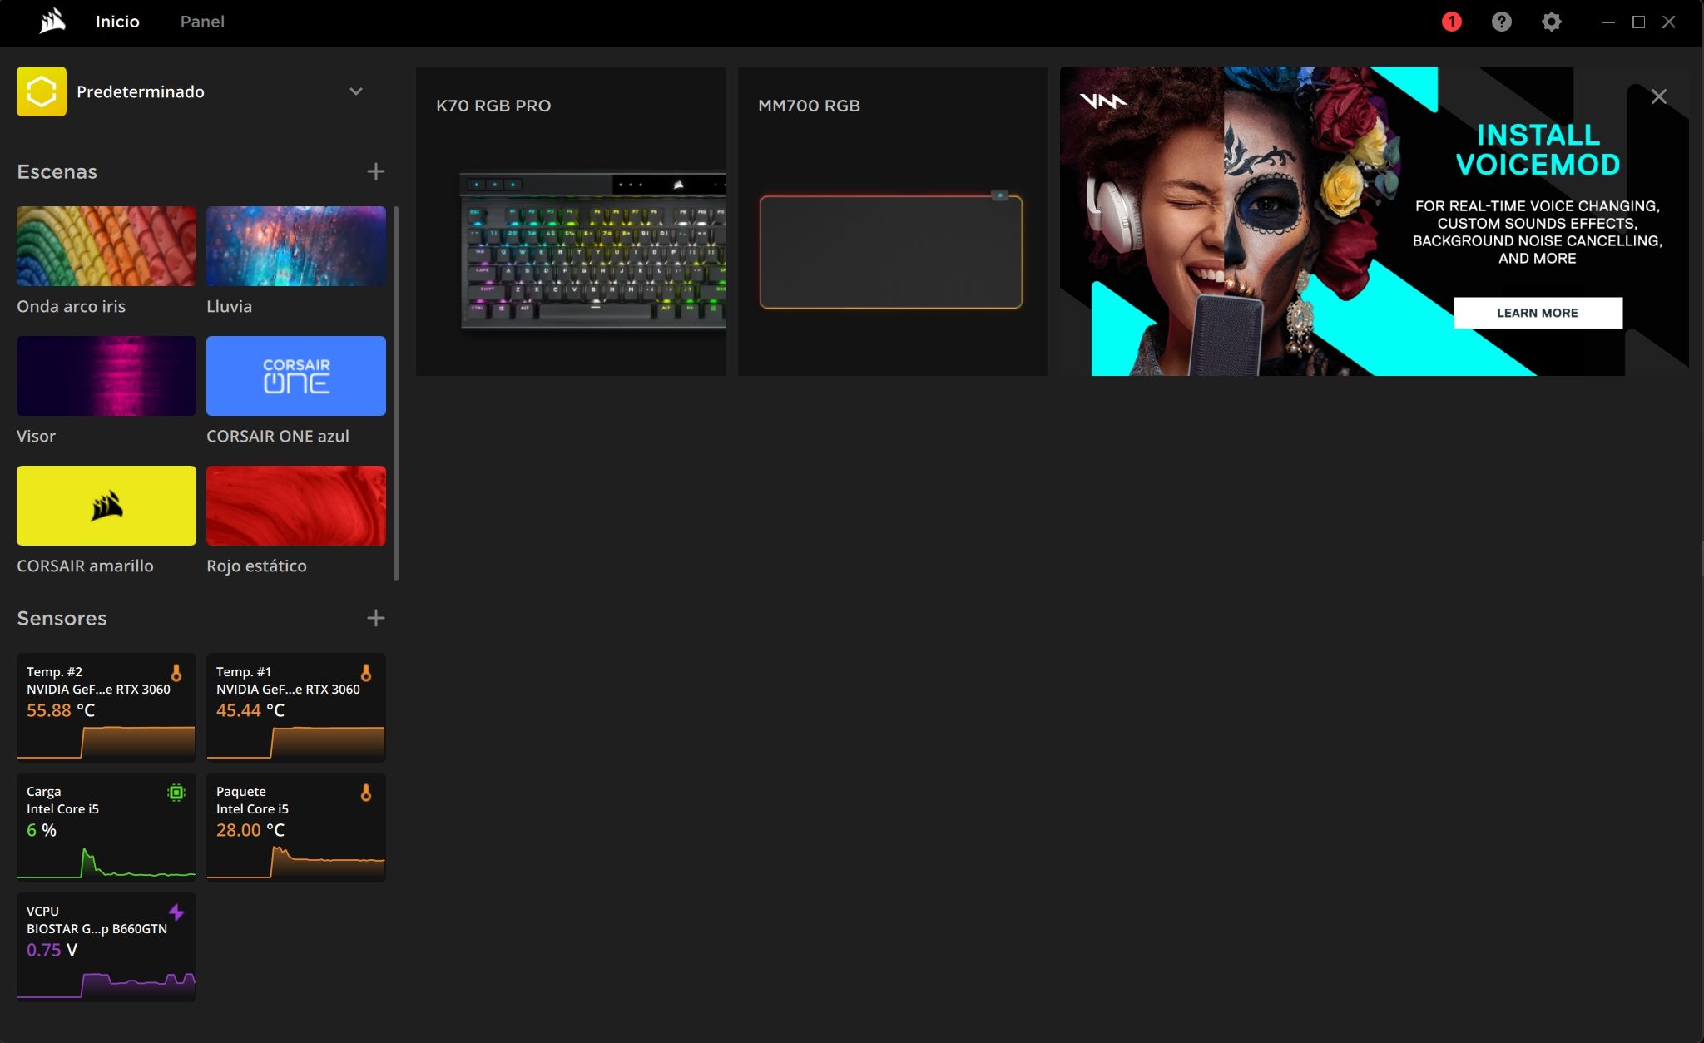Apply the CORSAIR ONE azul scene
Screen dimensions: 1704x1043
click(296, 376)
